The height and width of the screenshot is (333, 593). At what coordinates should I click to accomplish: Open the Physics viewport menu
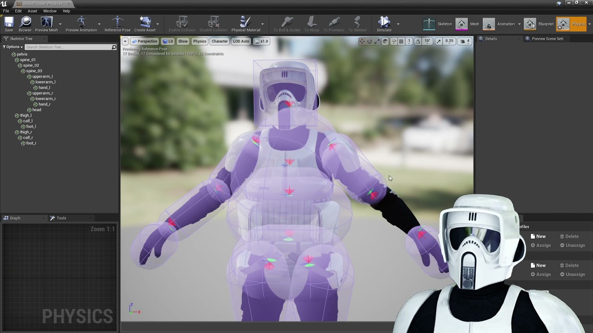point(200,41)
